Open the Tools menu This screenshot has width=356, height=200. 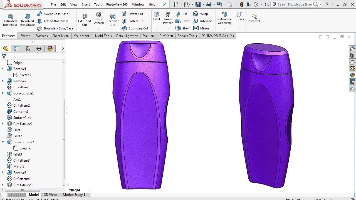(x=98, y=4)
